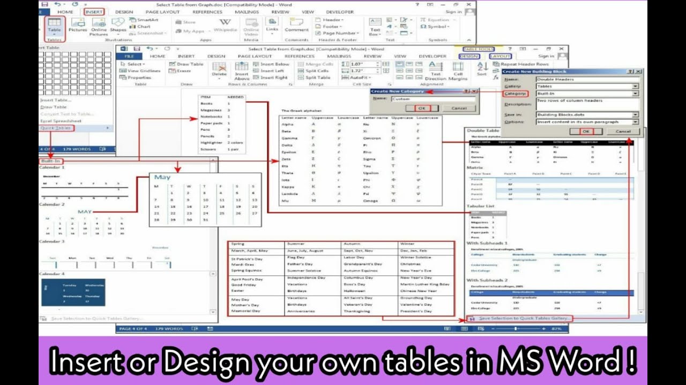Click the Name field containing Double Headers
Viewport: 686px width, 385px height.
click(x=587, y=79)
